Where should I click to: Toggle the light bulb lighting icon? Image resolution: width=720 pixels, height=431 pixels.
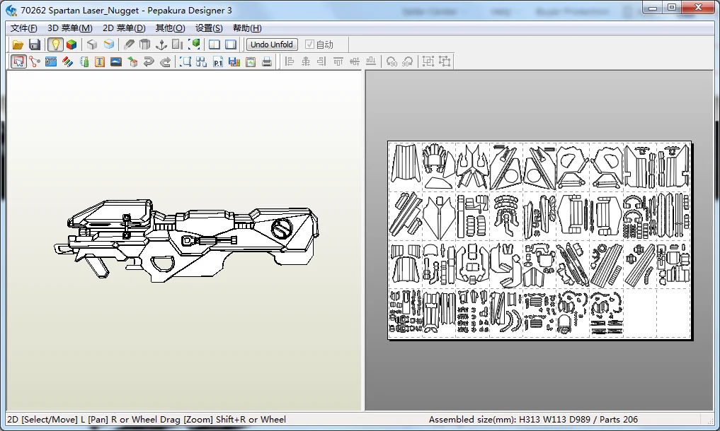click(x=55, y=45)
